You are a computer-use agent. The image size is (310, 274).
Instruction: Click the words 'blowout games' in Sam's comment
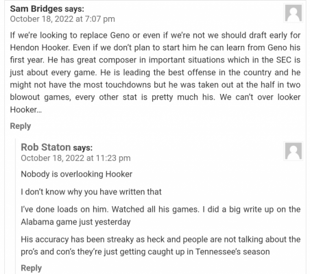click(x=40, y=97)
